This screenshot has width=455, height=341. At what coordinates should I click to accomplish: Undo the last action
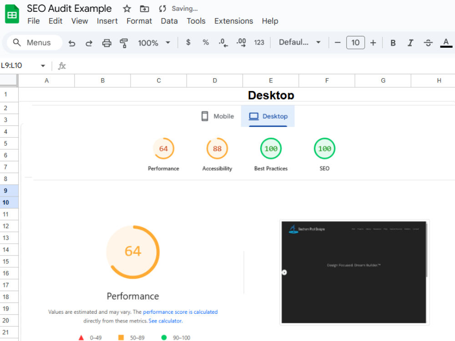tap(72, 43)
